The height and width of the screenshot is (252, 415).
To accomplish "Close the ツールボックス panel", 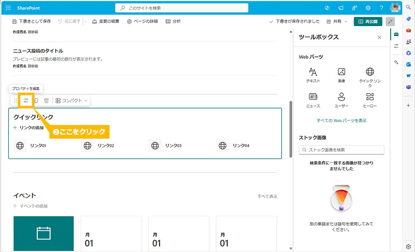I will point(380,37).
